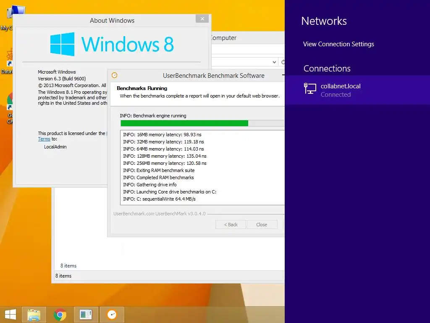Select the Exiting RAM benchmark suite line
This screenshot has height=323, width=430.
click(159, 170)
